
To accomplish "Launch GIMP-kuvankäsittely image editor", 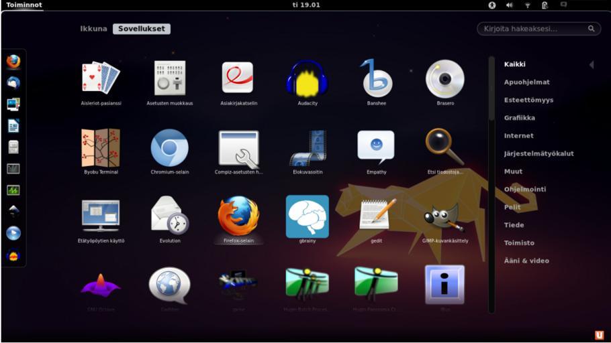I will click(444, 218).
